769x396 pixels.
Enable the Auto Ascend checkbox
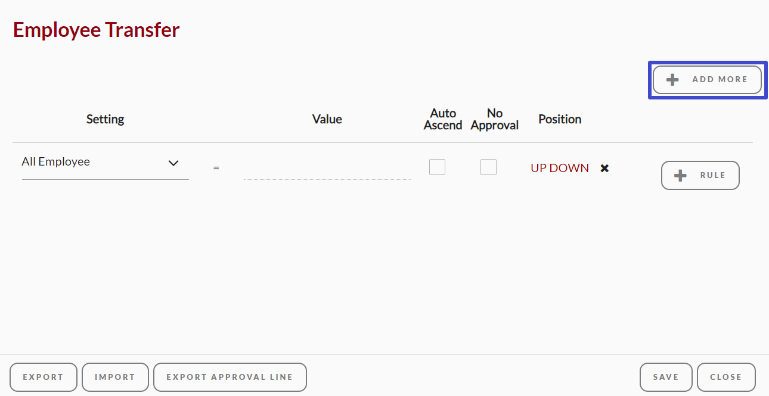[437, 167]
